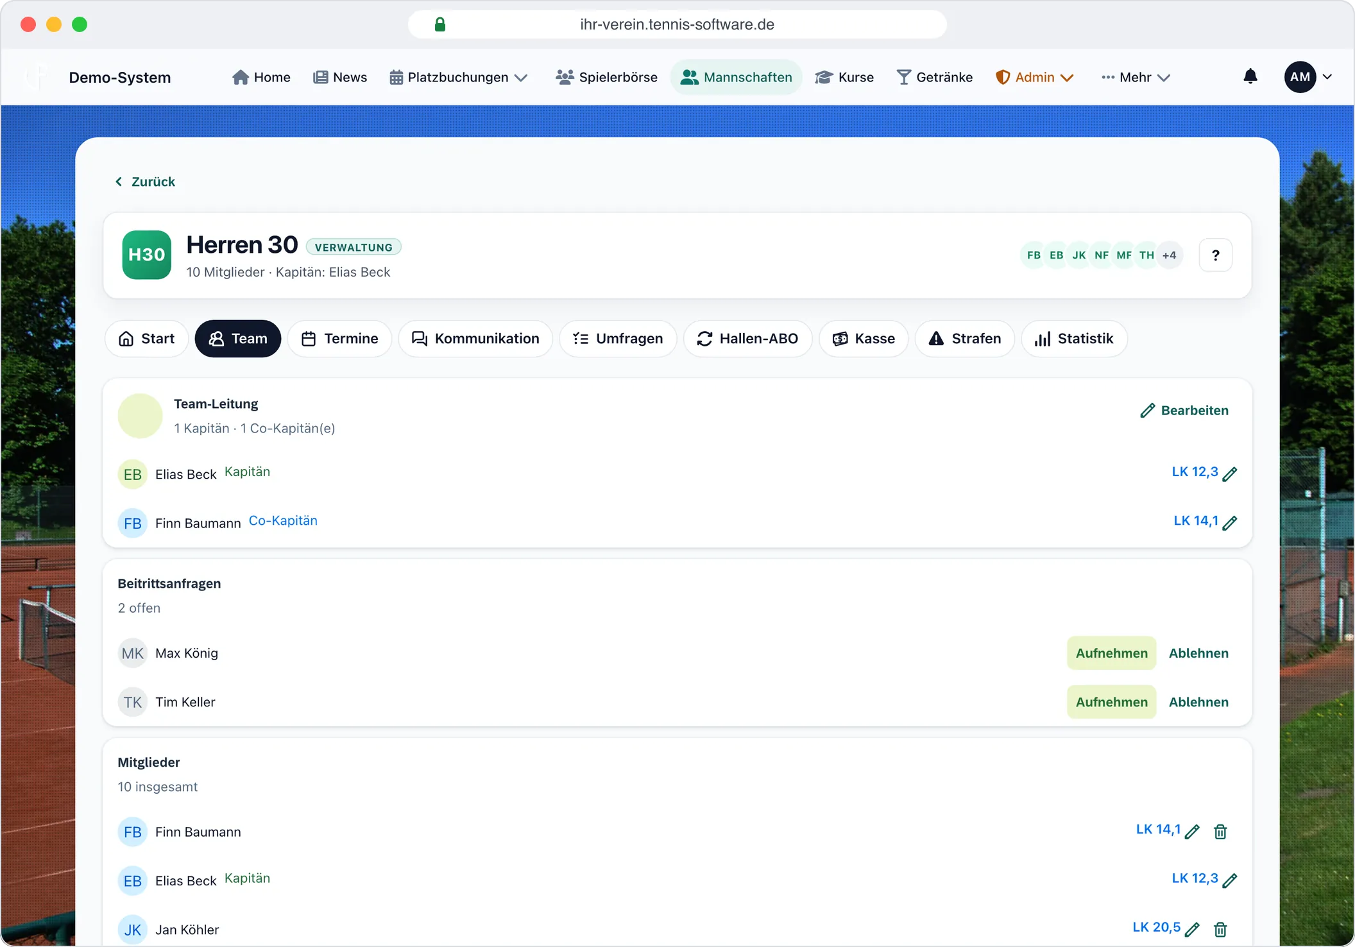
Task: Select the Umfragen tab
Action: (x=618, y=339)
